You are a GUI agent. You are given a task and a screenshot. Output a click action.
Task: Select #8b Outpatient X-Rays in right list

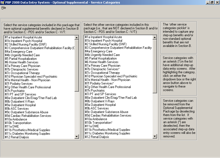pyautogui.click(x=119, y=101)
